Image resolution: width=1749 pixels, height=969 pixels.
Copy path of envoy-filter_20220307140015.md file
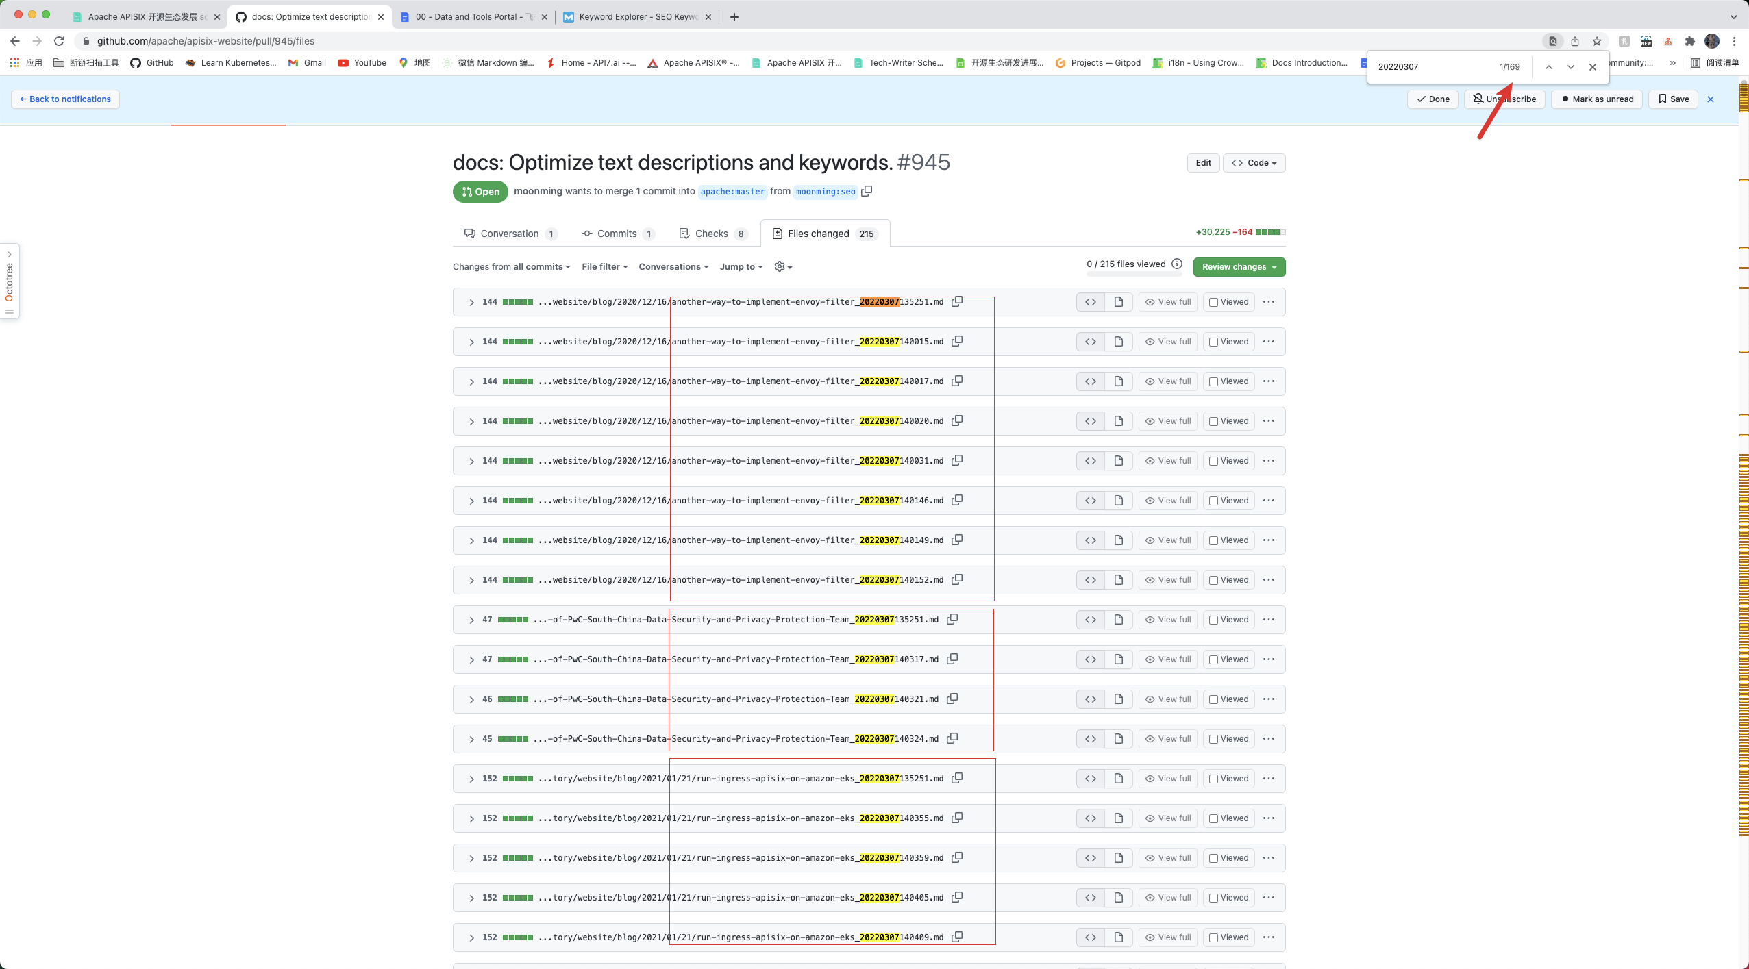(957, 341)
